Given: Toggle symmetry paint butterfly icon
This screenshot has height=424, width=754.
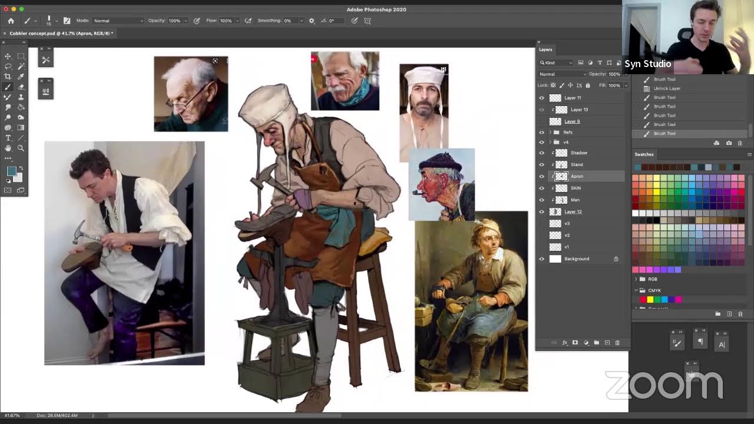Looking at the screenshot, I should [x=368, y=21].
